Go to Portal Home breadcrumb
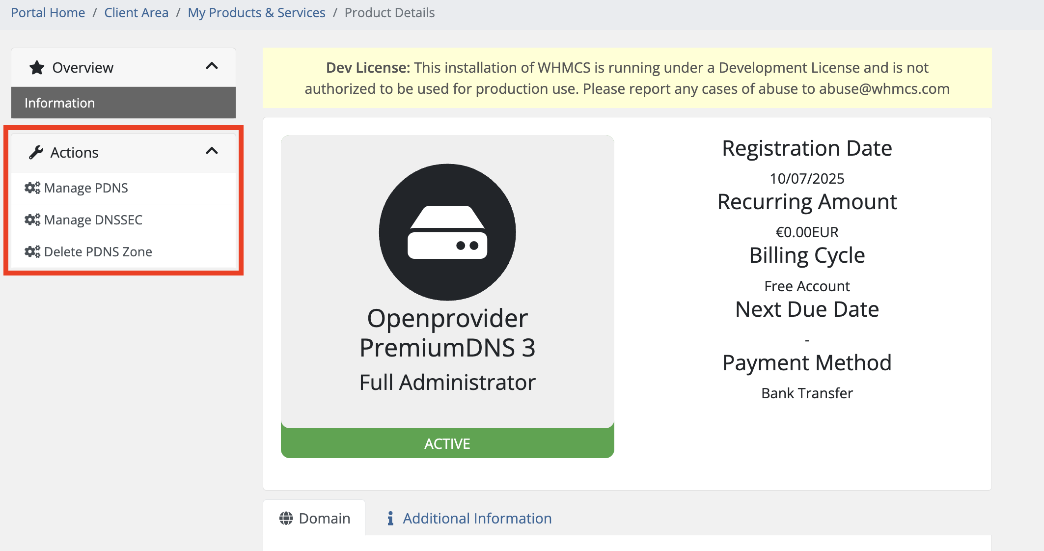Viewport: 1044px width, 551px height. tap(48, 13)
